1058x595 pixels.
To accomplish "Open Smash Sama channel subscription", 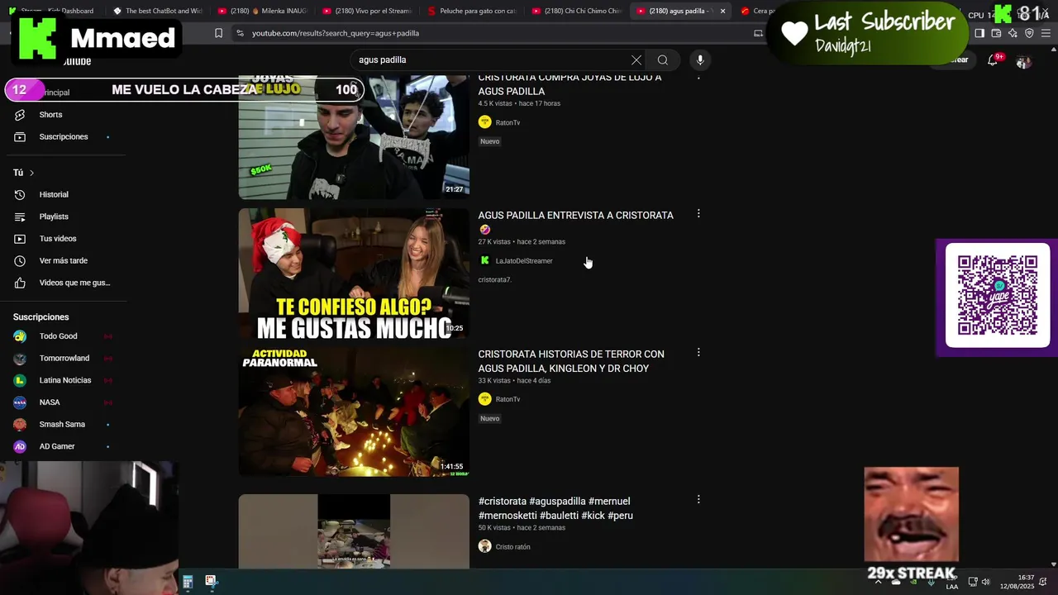I will (x=63, y=424).
